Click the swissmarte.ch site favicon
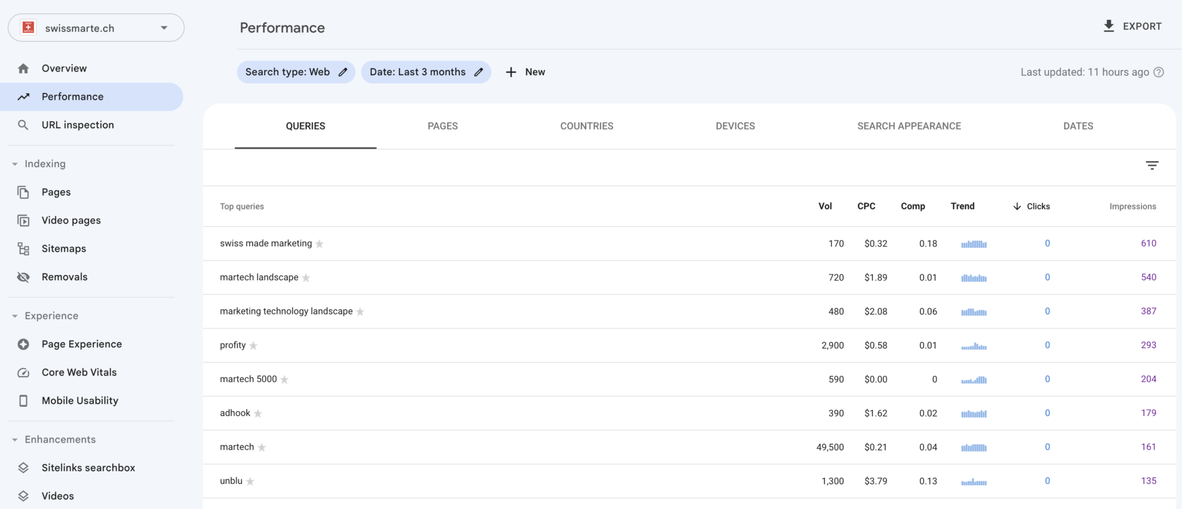 (28, 27)
